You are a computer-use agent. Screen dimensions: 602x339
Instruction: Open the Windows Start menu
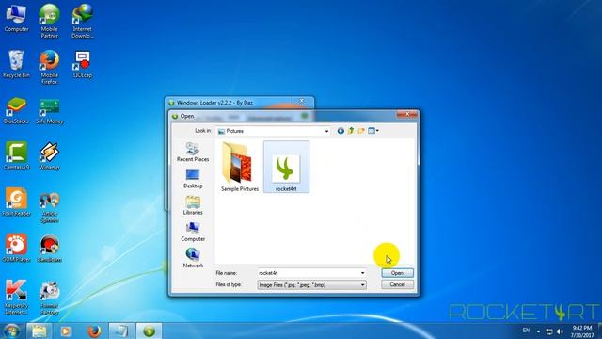pos(11,331)
